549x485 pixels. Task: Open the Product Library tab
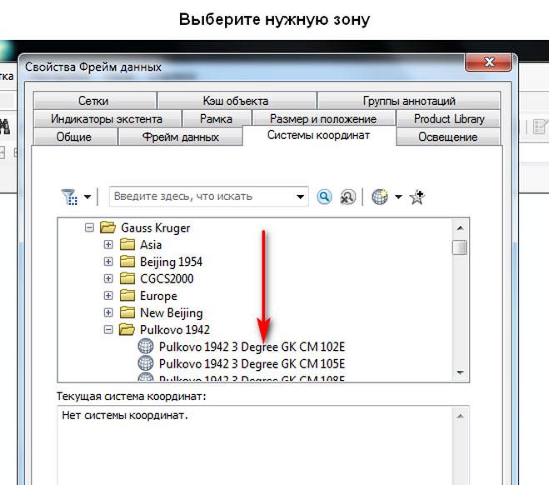pos(448,118)
